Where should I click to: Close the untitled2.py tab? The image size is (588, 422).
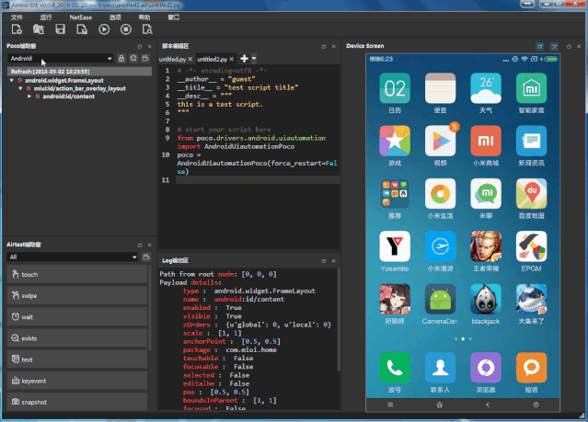(x=231, y=59)
